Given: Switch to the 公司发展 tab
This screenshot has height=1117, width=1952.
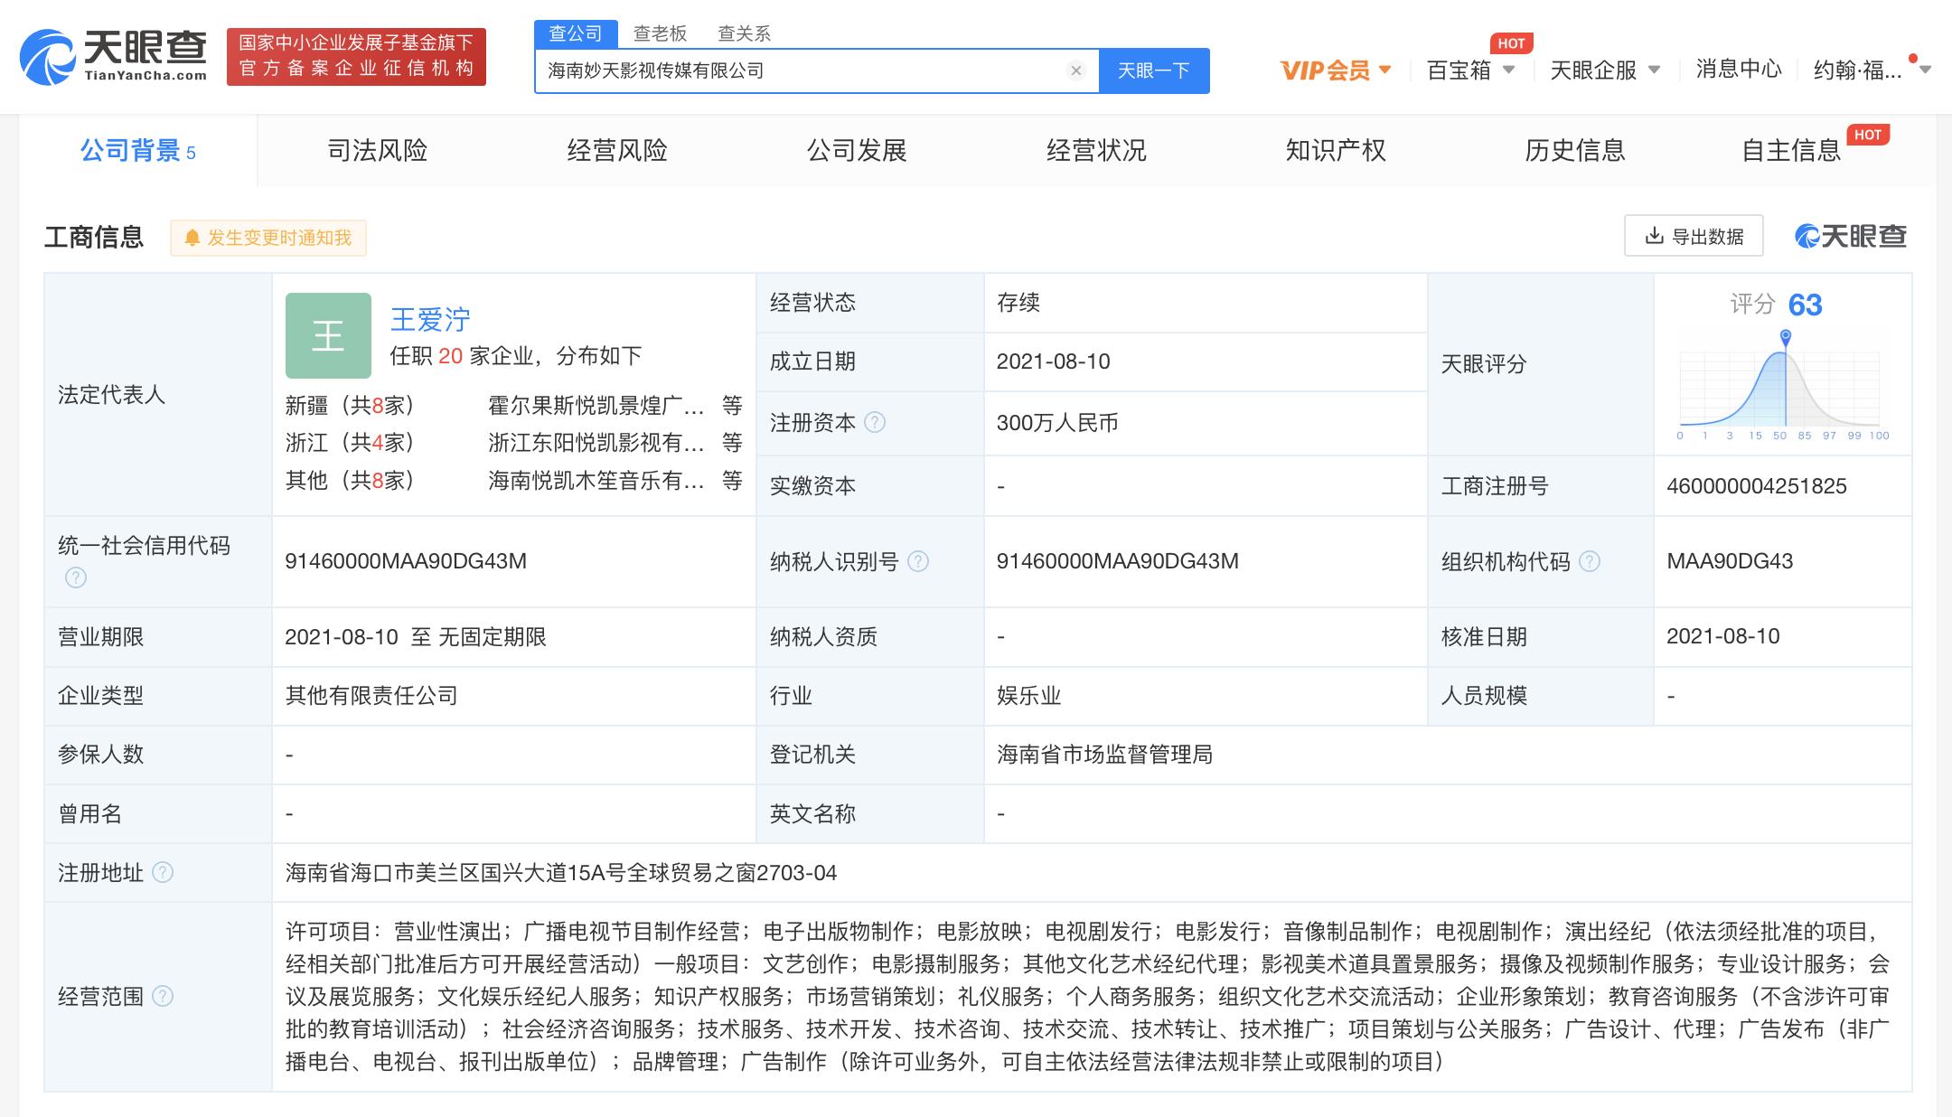Looking at the screenshot, I should (x=857, y=150).
